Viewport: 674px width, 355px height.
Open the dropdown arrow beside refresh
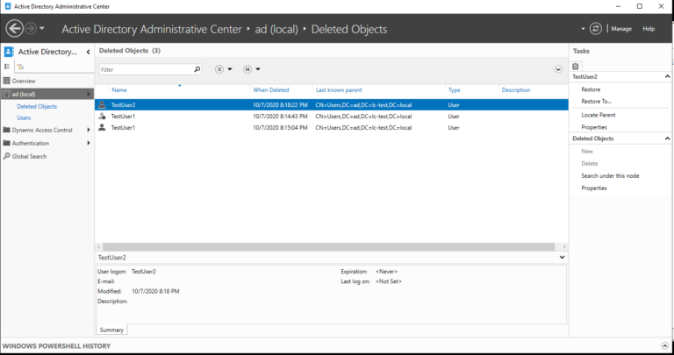click(583, 29)
